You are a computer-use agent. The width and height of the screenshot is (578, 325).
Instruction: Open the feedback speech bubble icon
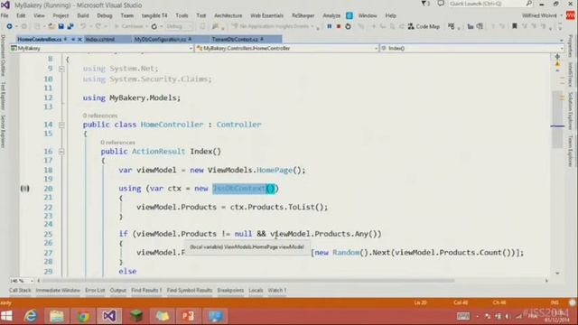(x=441, y=4)
